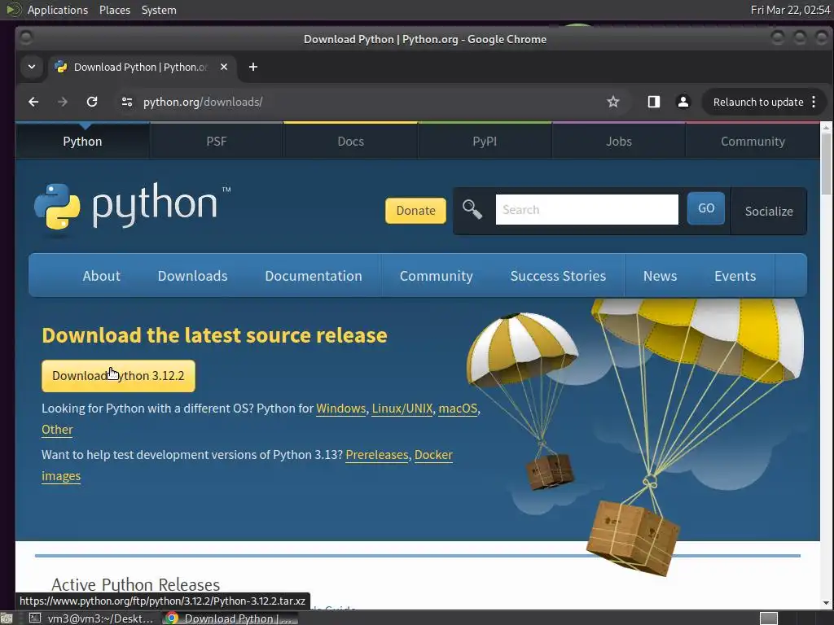Download Python 3.12.2 button
834x625 pixels.
click(119, 376)
